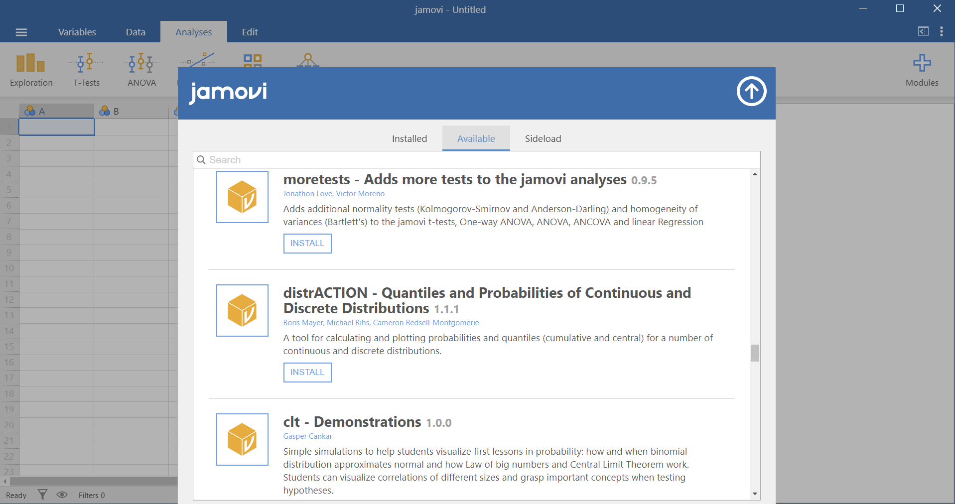Toggle the results panel collapse icon

click(923, 31)
